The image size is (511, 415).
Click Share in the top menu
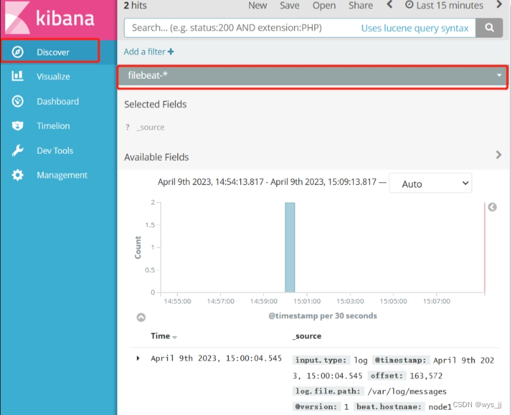pyautogui.click(x=360, y=5)
